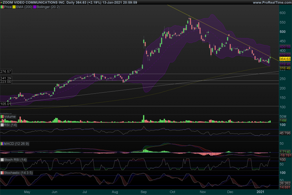Click the Dec label on time axis
The height and width of the screenshot is (195, 292).
(230, 192)
